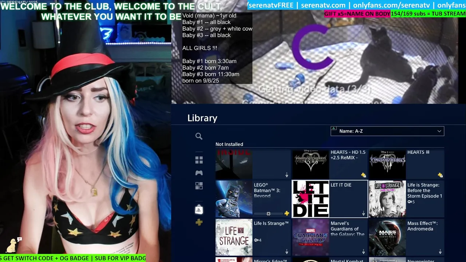Select the Applications tiles icon in sidebar
The image size is (466, 262).
[x=199, y=186]
